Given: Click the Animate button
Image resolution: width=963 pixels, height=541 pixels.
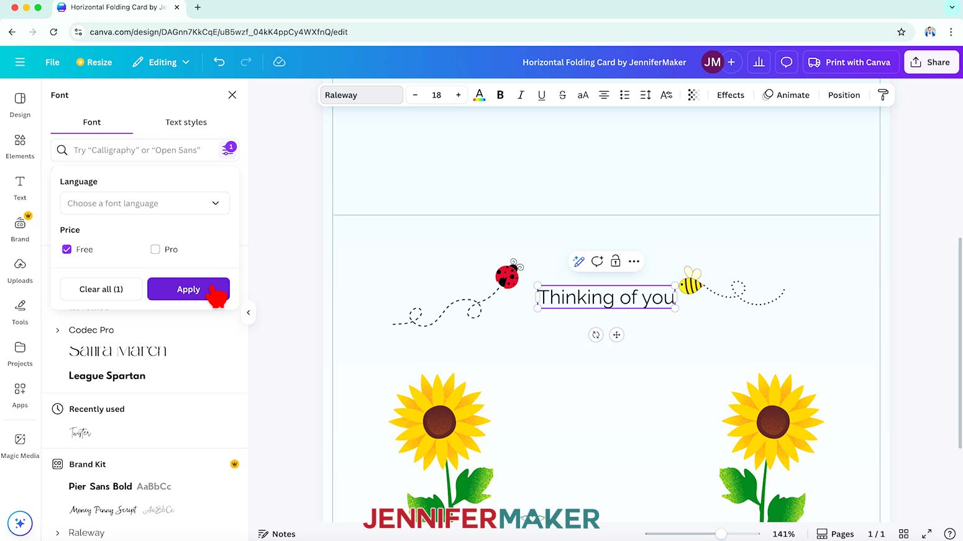Looking at the screenshot, I should (x=786, y=95).
